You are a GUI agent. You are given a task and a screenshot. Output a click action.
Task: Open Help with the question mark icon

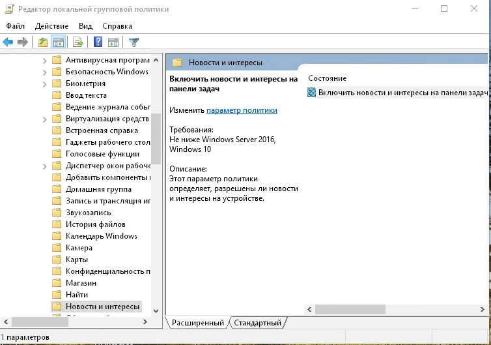pos(98,42)
